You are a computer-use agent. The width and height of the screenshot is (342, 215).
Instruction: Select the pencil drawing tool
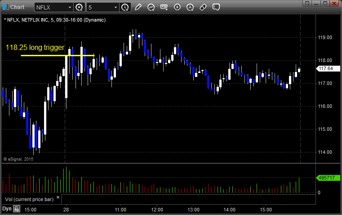coord(138,7)
